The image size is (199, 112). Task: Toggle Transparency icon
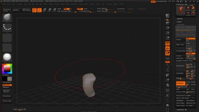(167, 96)
